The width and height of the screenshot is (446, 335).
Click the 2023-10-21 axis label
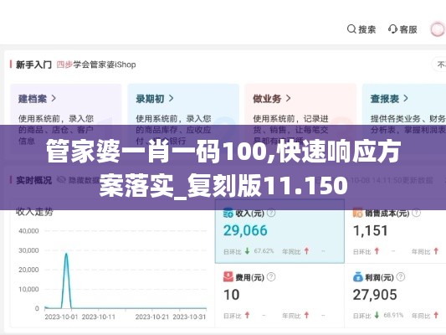point(152,317)
